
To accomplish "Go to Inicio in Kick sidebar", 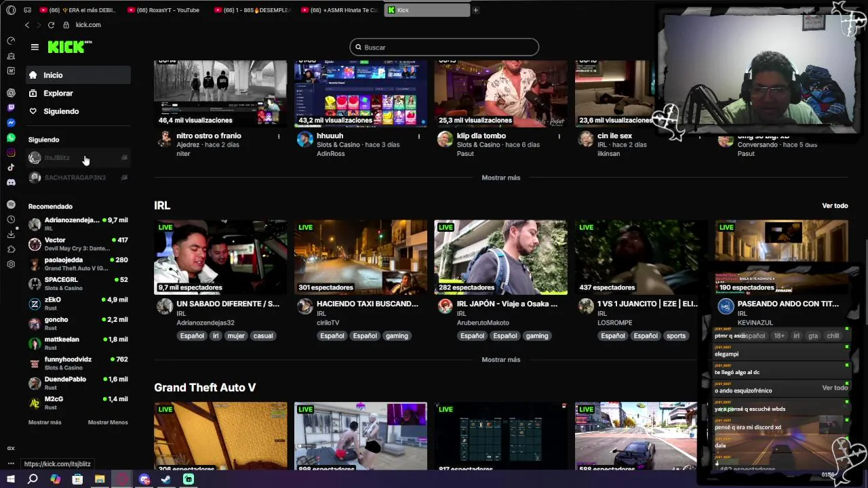I will [x=79, y=75].
